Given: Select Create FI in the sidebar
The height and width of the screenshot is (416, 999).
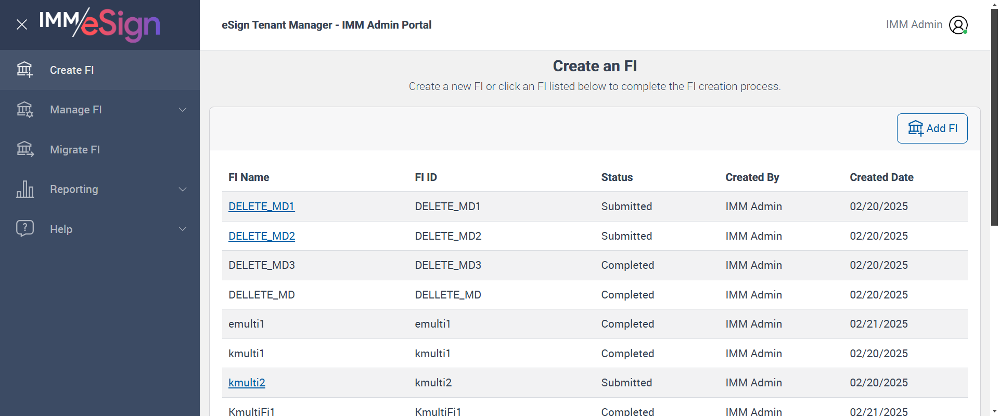Looking at the screenshot, I should 72,70.
